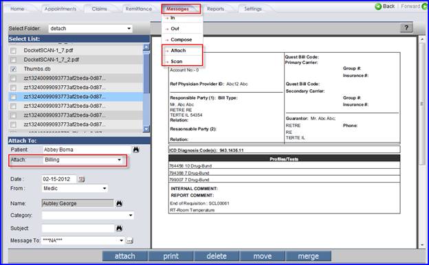Select file name DocketSCAN-1_7.pdf

tap(48, 50)
